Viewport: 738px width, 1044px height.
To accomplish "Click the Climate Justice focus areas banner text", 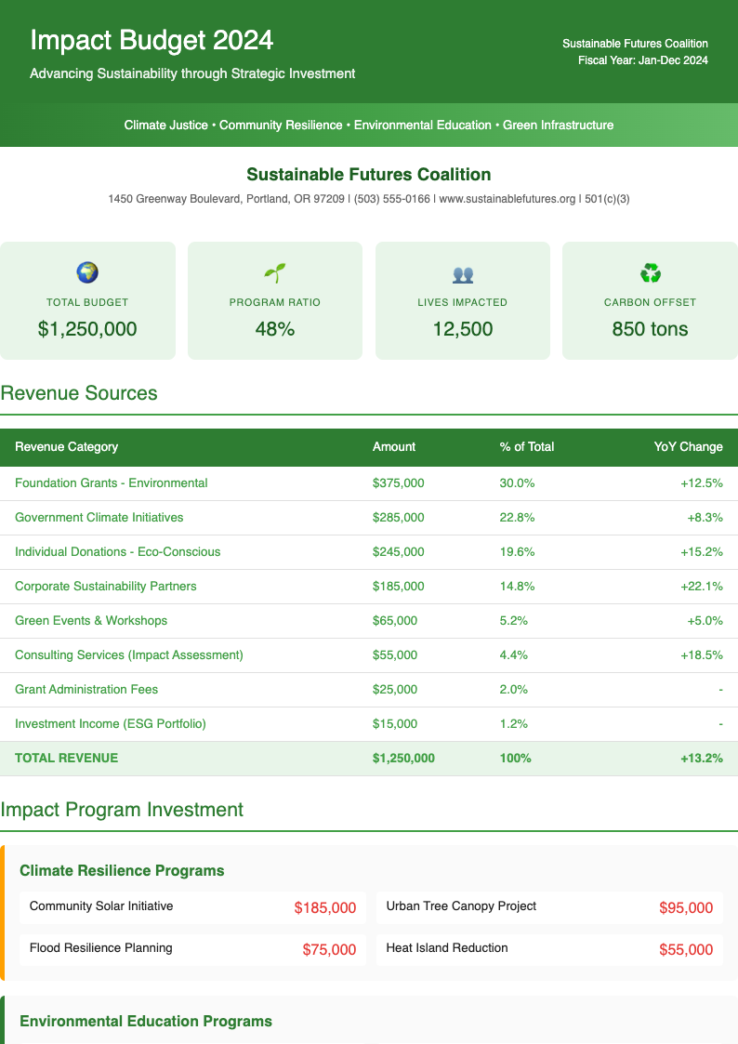I will tap(369, 126).
